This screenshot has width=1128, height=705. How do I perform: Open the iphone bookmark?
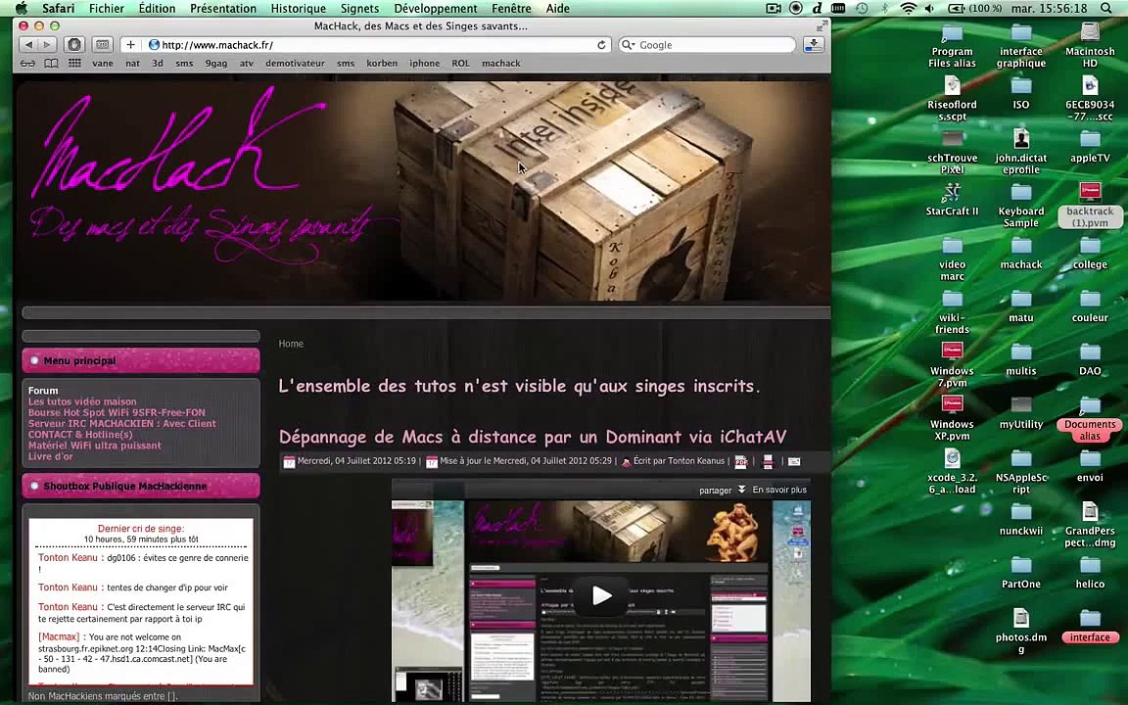point(424,64)
